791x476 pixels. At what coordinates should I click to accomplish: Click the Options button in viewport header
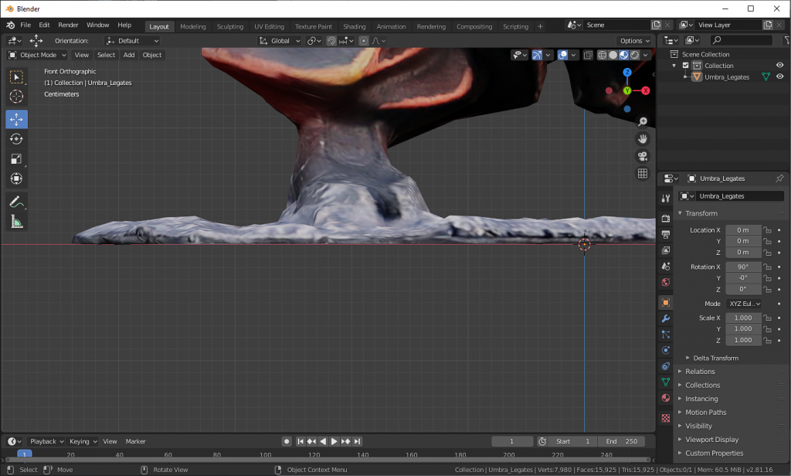click(x=634, y=40)
